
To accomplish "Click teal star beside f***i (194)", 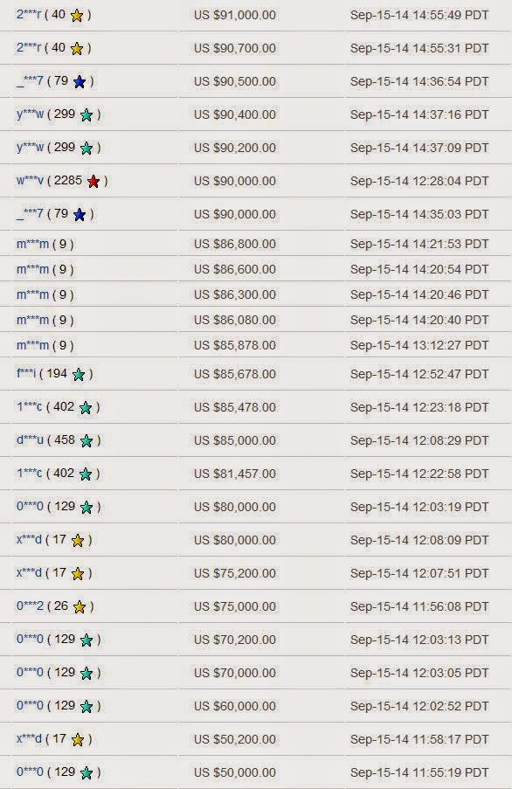I will (79, 374).
